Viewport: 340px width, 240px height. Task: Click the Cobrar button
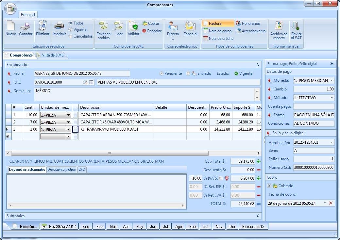tap(151, 24)
